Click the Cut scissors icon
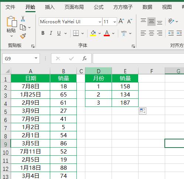This screenshot has height=179, width=184. pos(23,18)
